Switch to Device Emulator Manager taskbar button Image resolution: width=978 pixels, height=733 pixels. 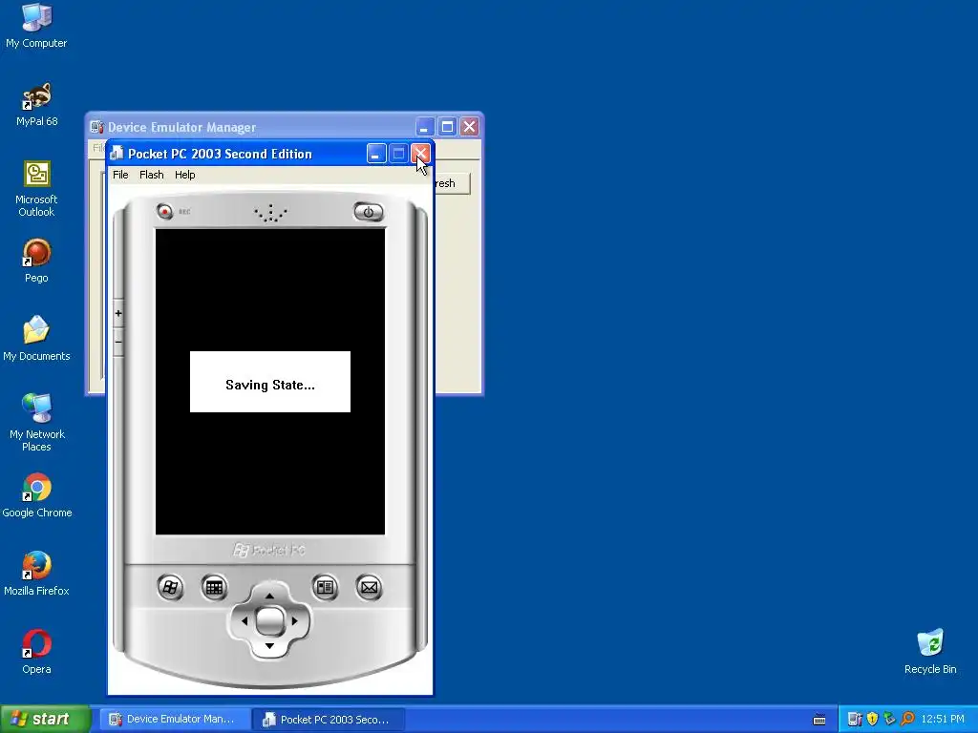pyautogui.click(x=174, y=720)
